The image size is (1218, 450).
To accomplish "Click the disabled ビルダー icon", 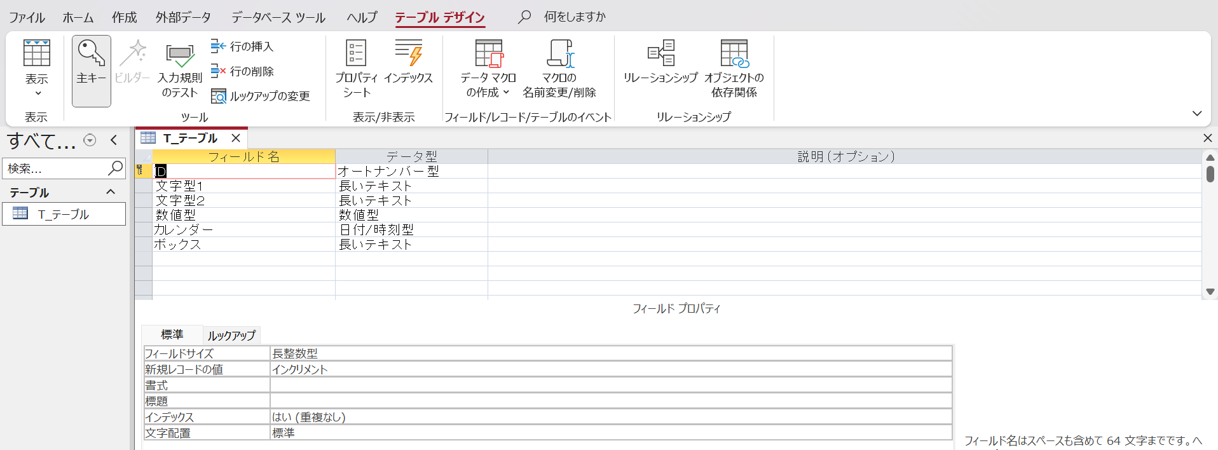I will point(132,62).
